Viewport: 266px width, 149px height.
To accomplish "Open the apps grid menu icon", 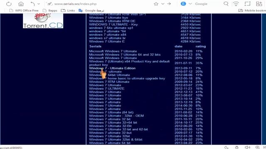I will pos(259,4).
